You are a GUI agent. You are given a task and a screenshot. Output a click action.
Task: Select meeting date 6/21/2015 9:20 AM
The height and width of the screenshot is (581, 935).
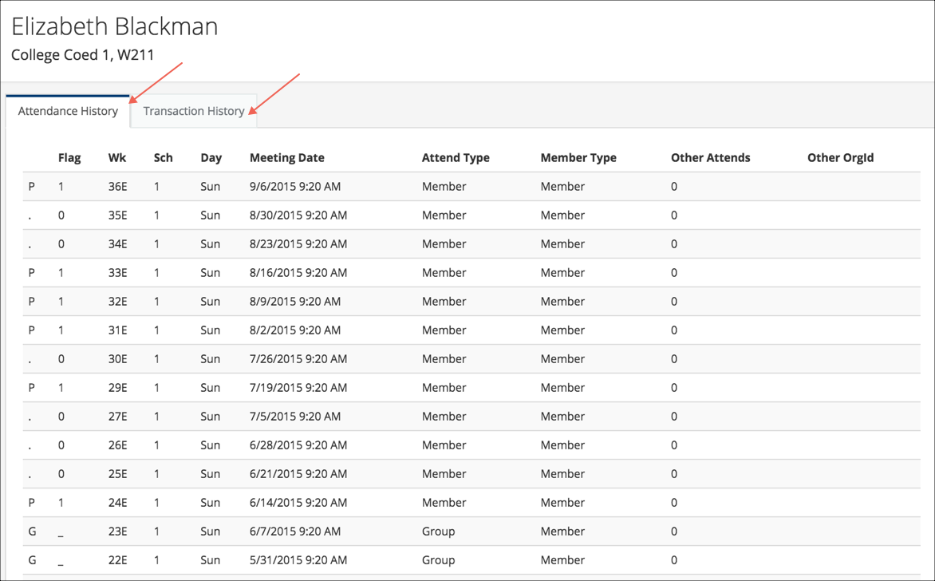298,473
